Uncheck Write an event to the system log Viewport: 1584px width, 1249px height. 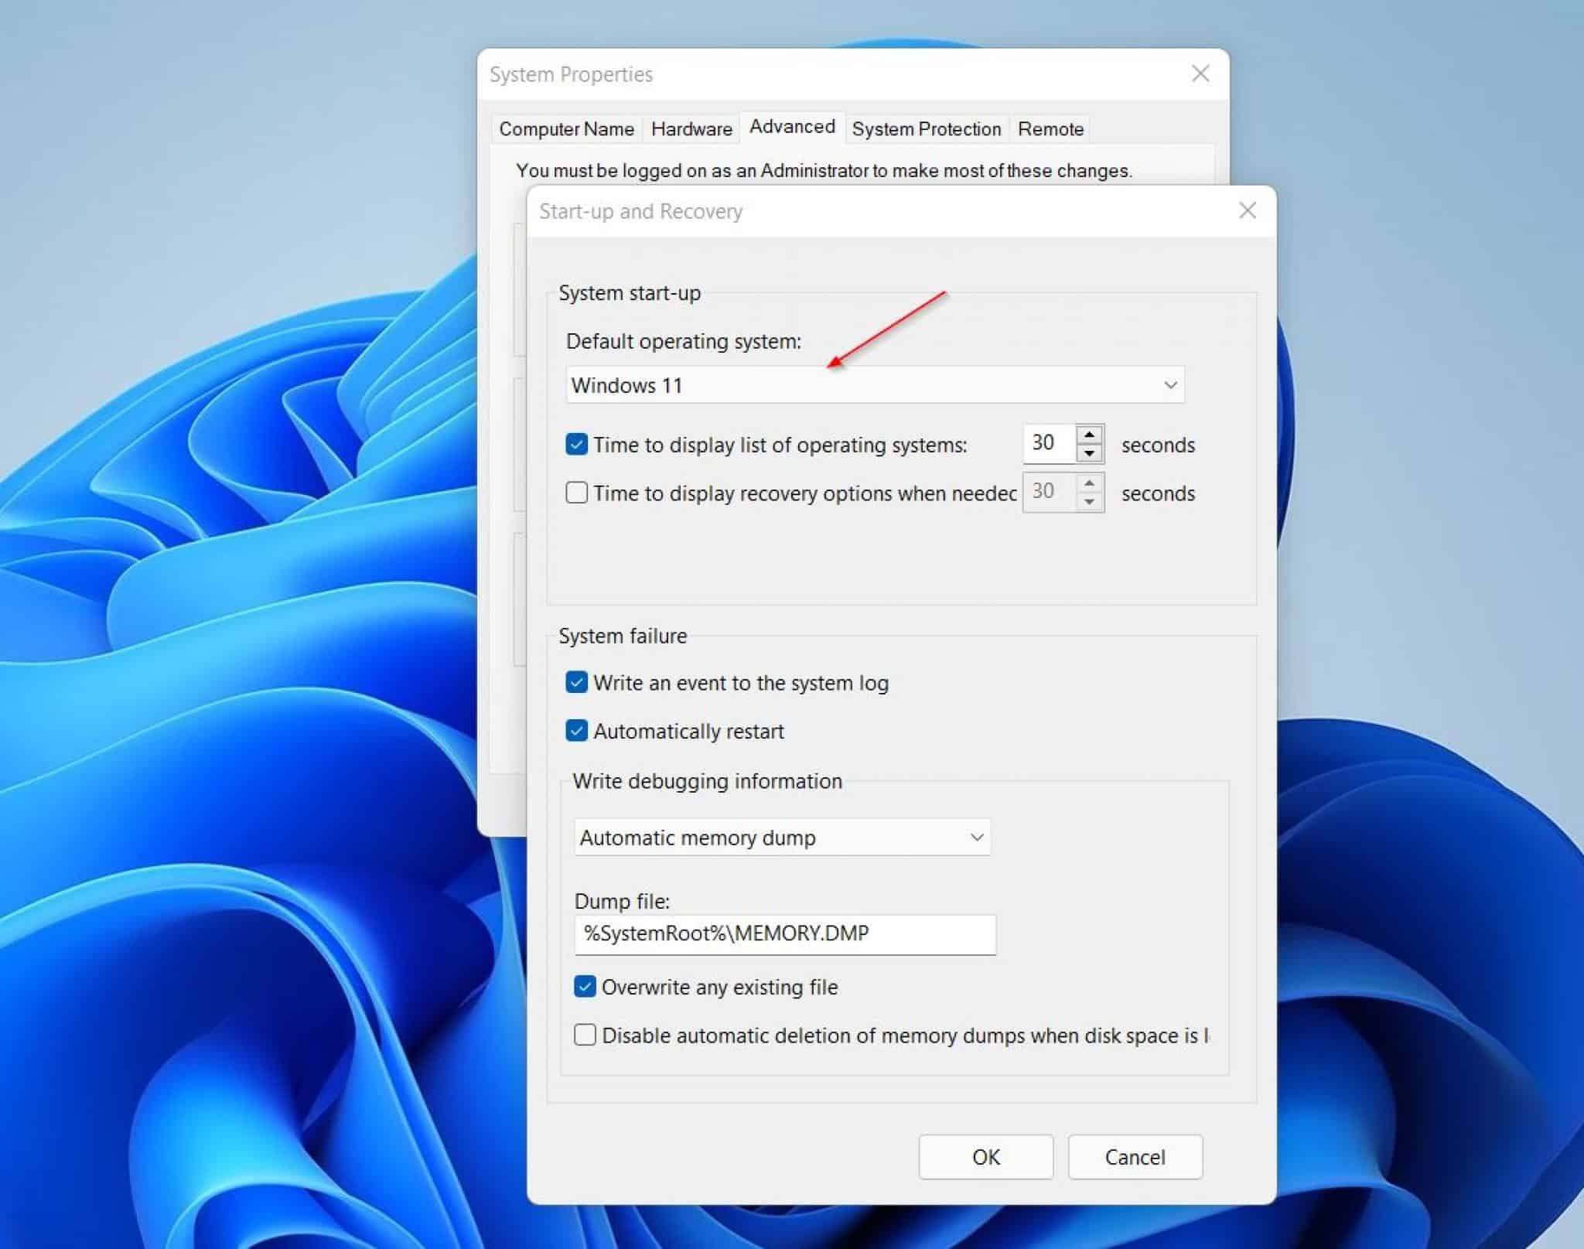575,682
